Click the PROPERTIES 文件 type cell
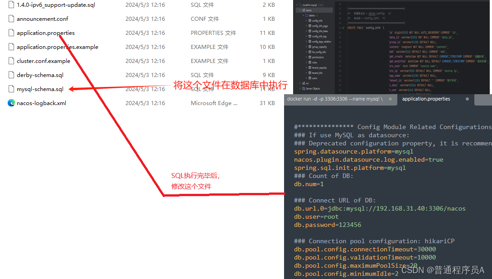Viewport: 492px width, 279px height. [213, 33]
